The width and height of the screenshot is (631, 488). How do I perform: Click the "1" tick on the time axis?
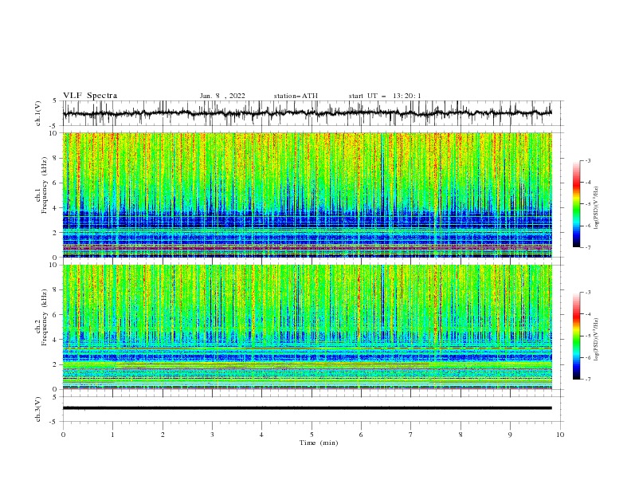(112, 435)
